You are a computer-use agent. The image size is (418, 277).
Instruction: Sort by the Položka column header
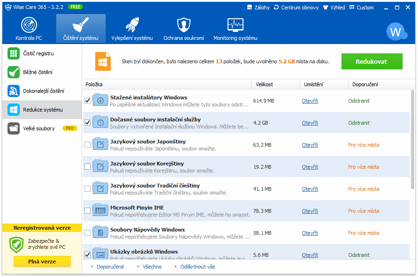167,84
